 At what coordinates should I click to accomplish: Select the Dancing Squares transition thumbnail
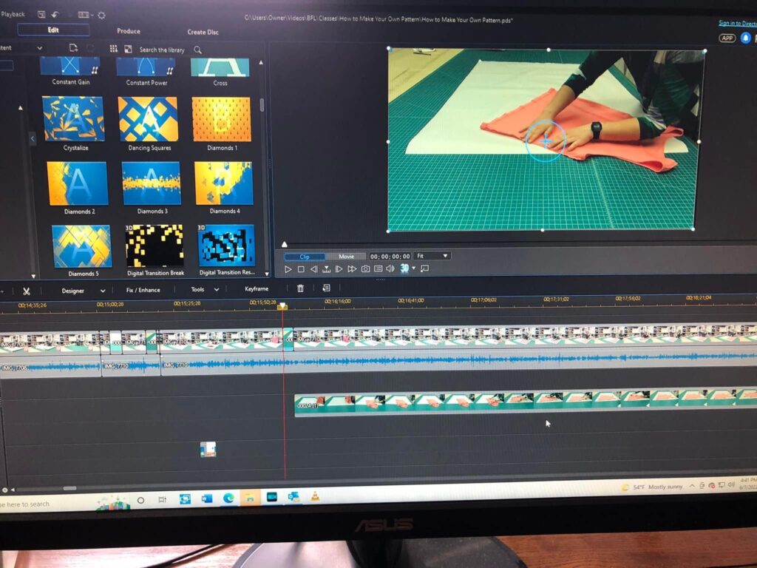click(148, 120)
